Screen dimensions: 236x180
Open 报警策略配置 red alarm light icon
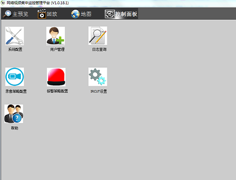tap(56, 77)
